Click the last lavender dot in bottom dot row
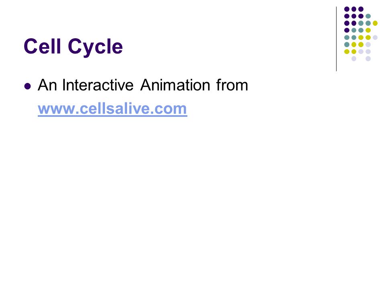The image size is (386, 290). click(x=368, y=59)
